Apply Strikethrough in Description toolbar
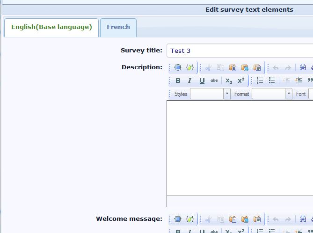This screenshot has width=313, height=233. (x=214, y=80)
